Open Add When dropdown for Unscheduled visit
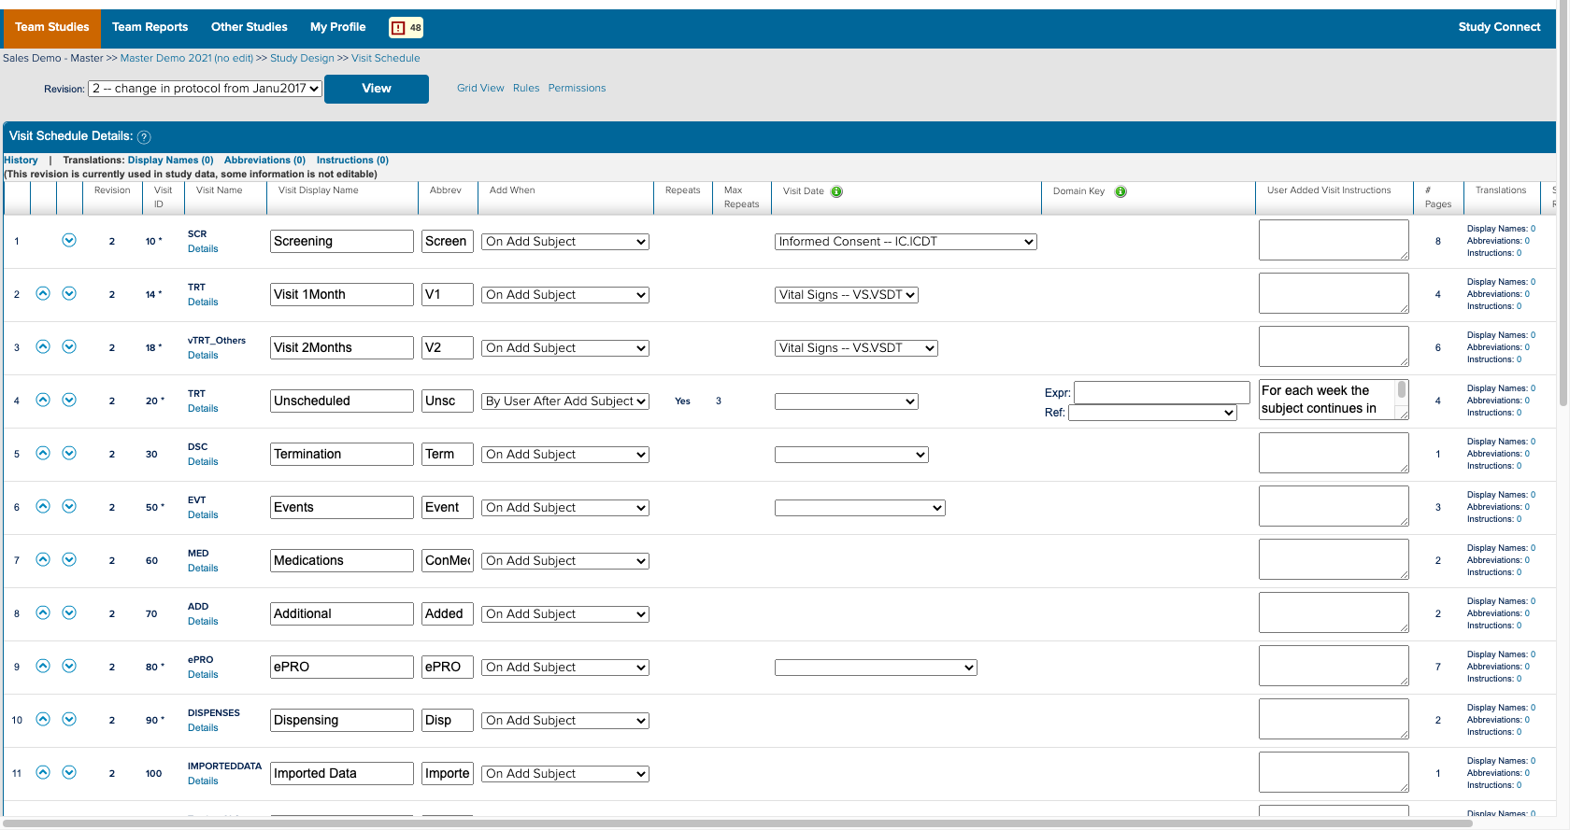The width and height of the screenshot is (1570, 830). tap(565, 401)
